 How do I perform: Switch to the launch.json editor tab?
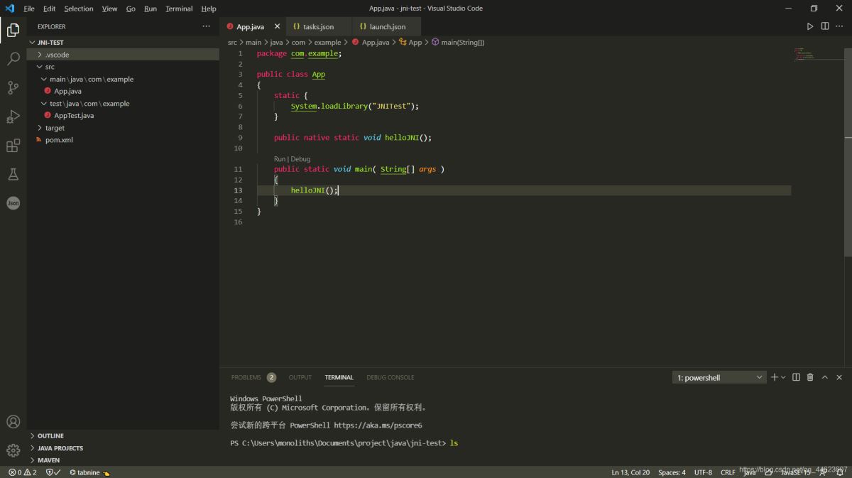pos(387,26)
